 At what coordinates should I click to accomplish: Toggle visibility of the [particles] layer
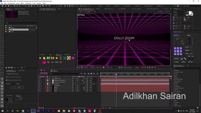39,86
